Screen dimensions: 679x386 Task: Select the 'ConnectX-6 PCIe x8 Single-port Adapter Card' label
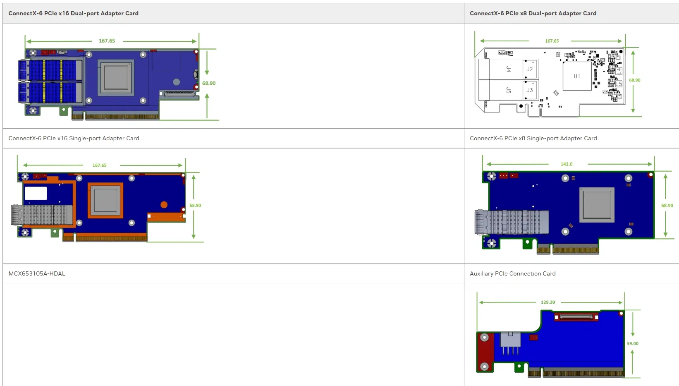point(533,138)
